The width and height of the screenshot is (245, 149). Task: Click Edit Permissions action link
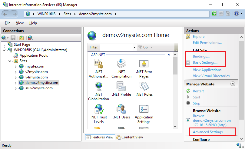207,43
